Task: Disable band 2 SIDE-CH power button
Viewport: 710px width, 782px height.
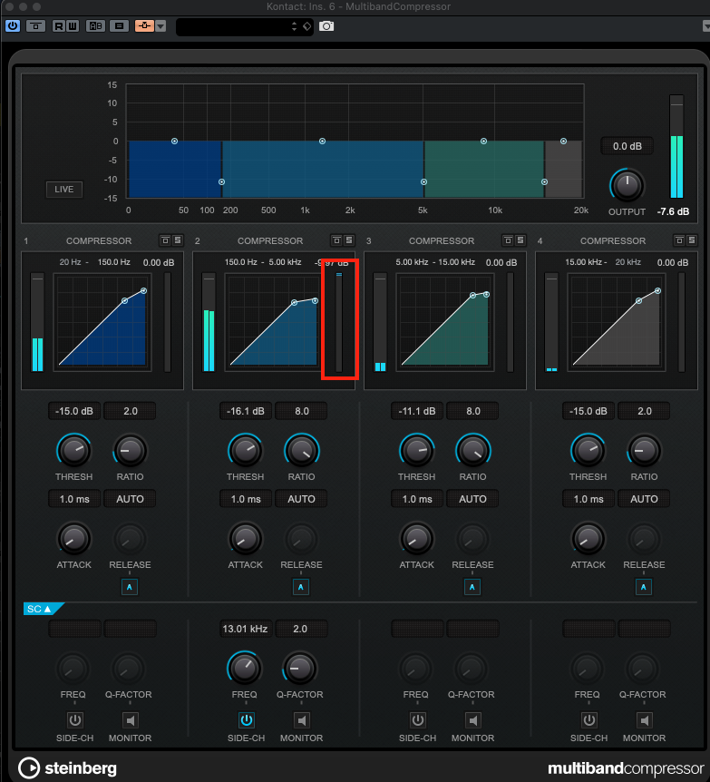Action: 247,720
